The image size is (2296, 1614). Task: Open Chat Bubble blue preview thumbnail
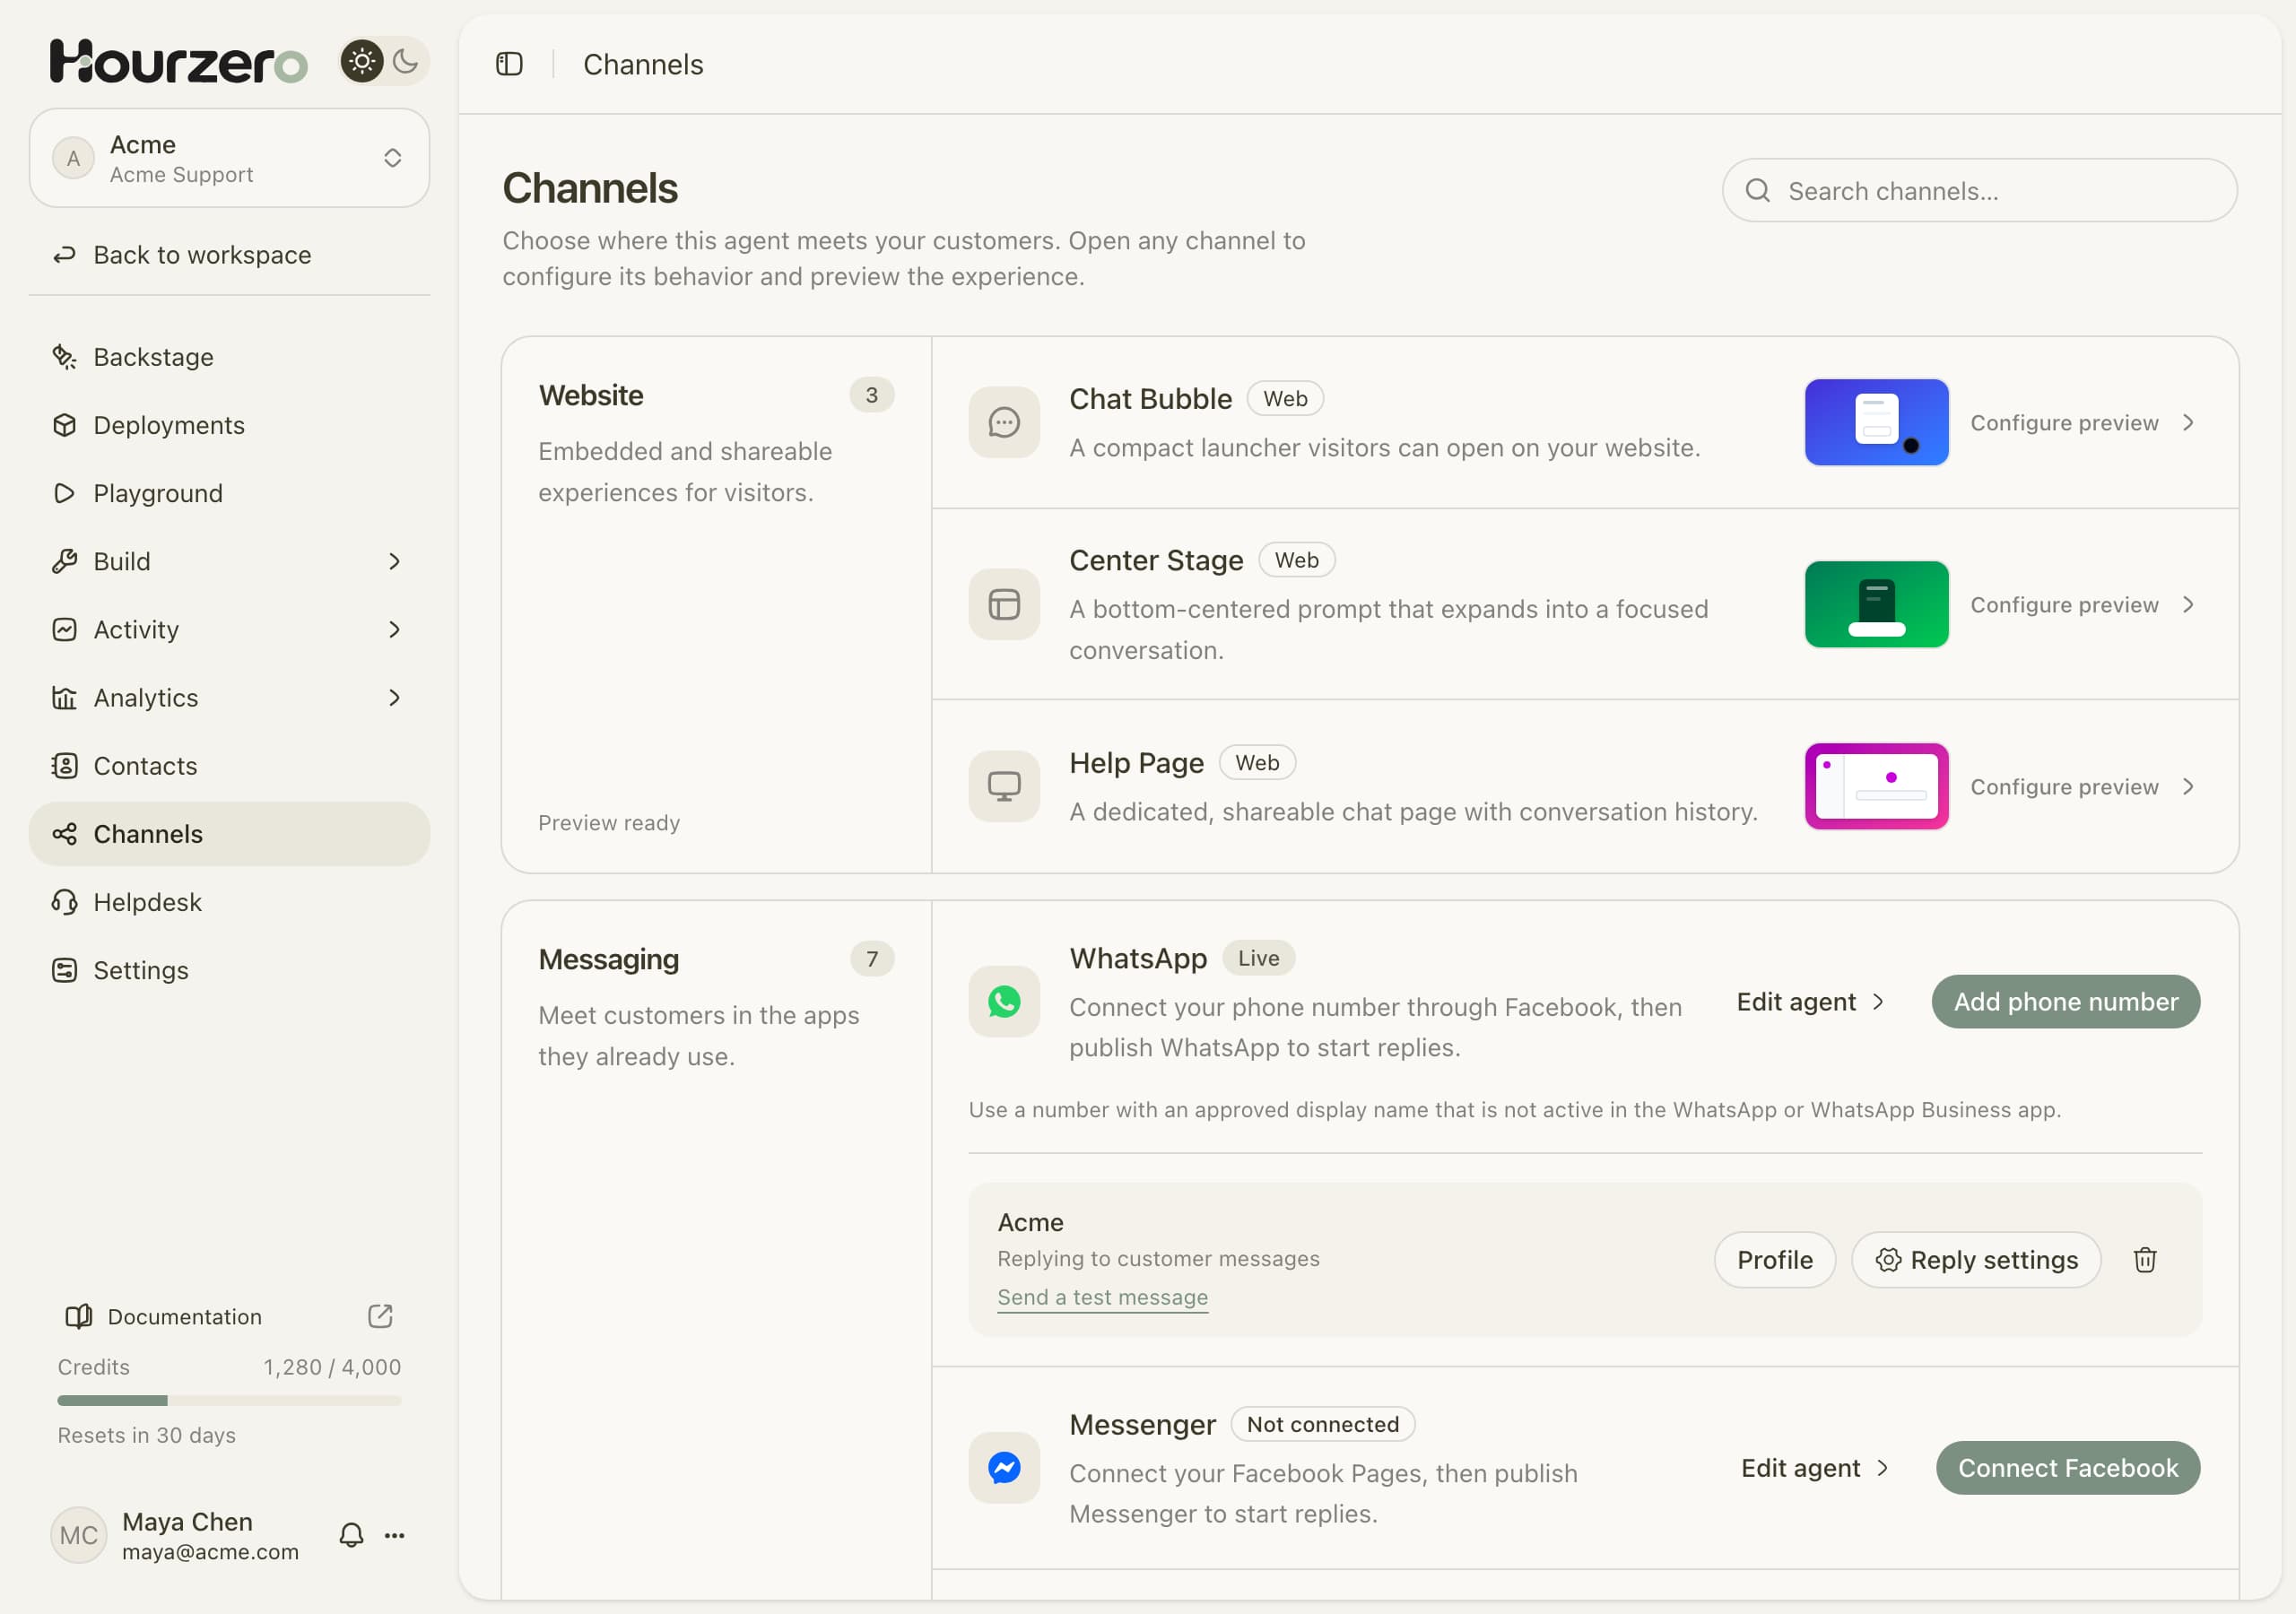point(1876,422)
